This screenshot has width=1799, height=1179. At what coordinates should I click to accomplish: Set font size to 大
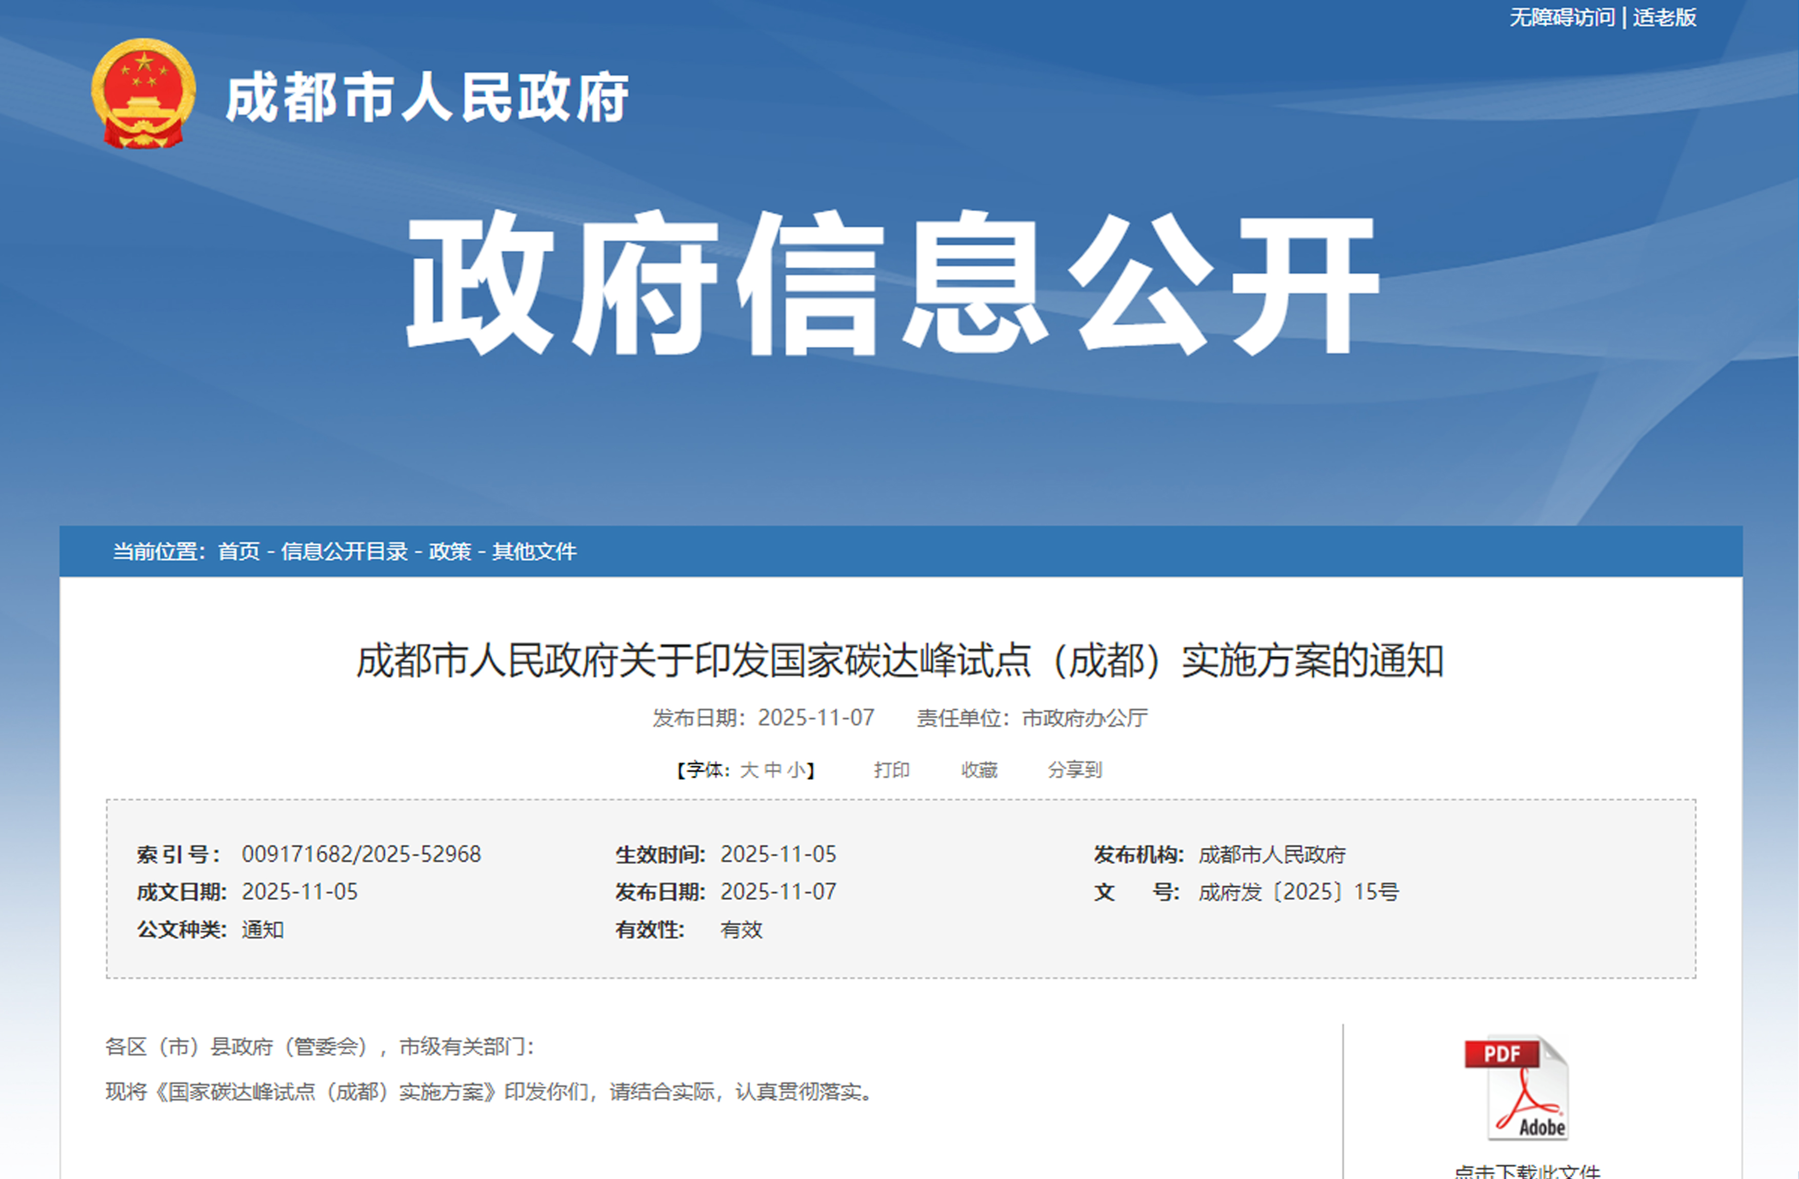tap(749, 770)
